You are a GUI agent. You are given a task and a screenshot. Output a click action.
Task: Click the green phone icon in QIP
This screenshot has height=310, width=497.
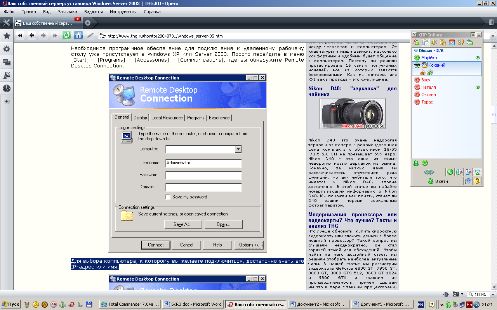coord(450,172)
